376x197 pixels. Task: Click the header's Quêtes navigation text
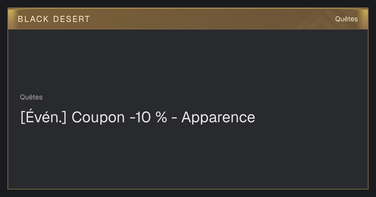pos(346,19)
